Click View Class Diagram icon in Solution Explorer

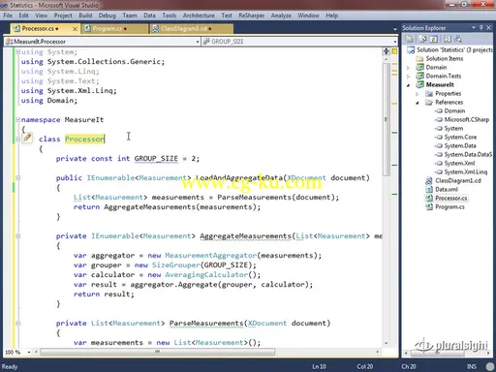pyautogui.click(x=458, y=39)
